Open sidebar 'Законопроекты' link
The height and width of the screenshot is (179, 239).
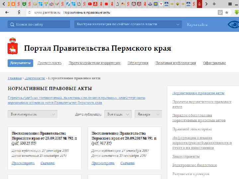(186, 156)
